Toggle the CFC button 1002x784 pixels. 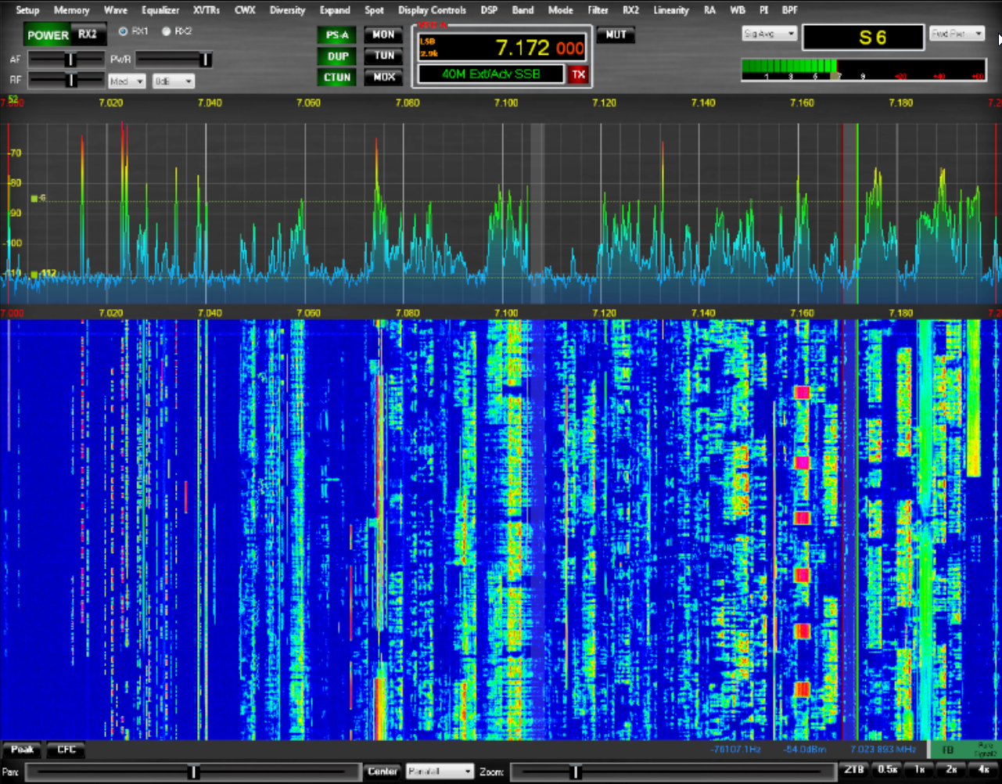tap(66, 750)
